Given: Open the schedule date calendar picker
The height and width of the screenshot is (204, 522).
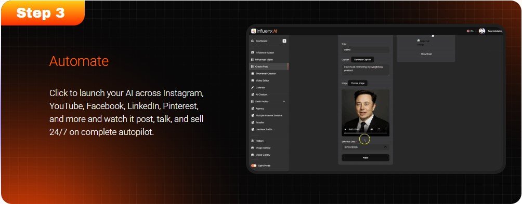Looking at the screenshot, I should (385, 147).
